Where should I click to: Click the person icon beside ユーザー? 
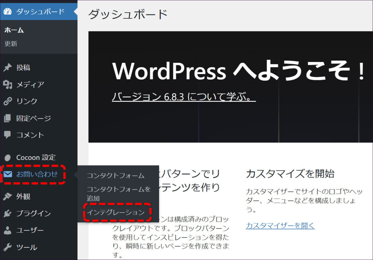point(8,230)
